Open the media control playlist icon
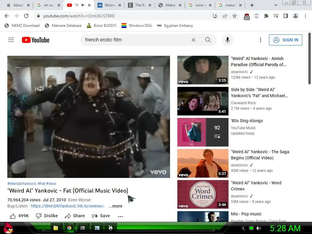This screenshot has width=312, height=234. pyautogui.click(x=276, y=16)
